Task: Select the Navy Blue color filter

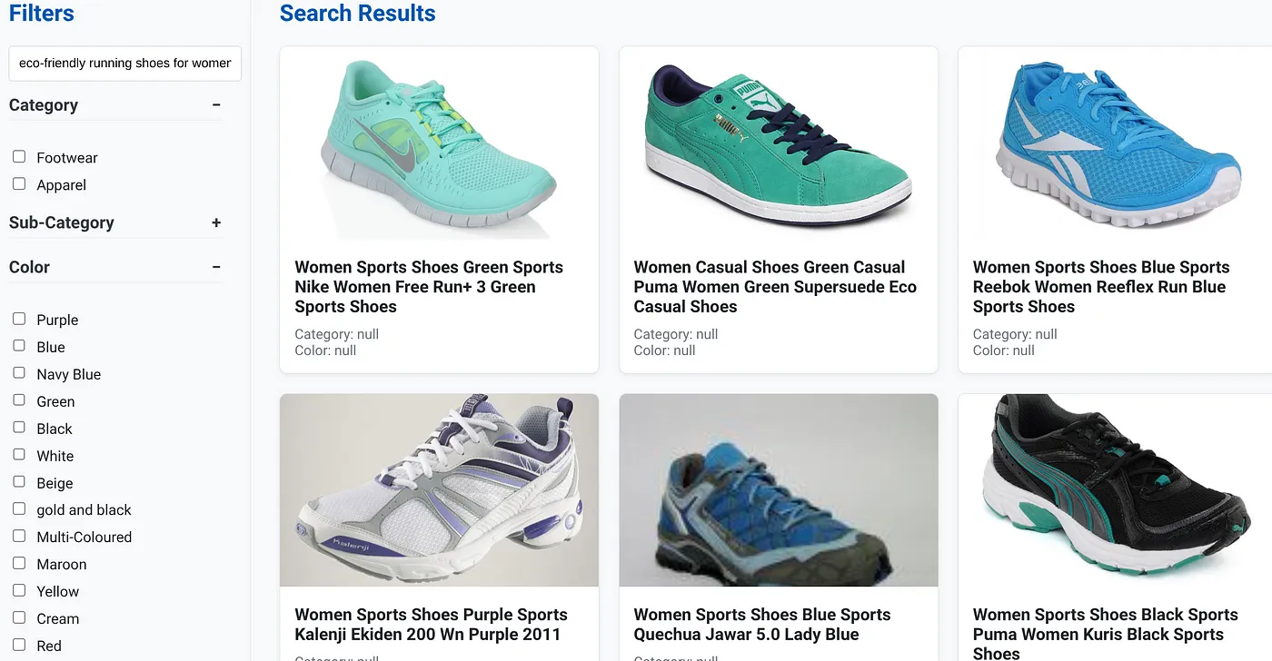Action: [x=19, y=373]
